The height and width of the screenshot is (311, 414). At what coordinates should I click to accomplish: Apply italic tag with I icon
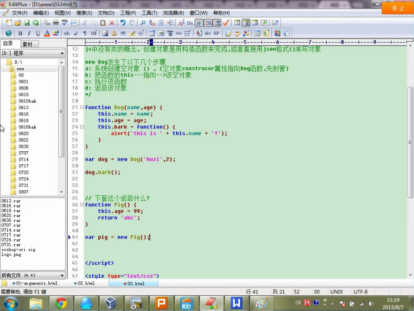coord(29,33)
